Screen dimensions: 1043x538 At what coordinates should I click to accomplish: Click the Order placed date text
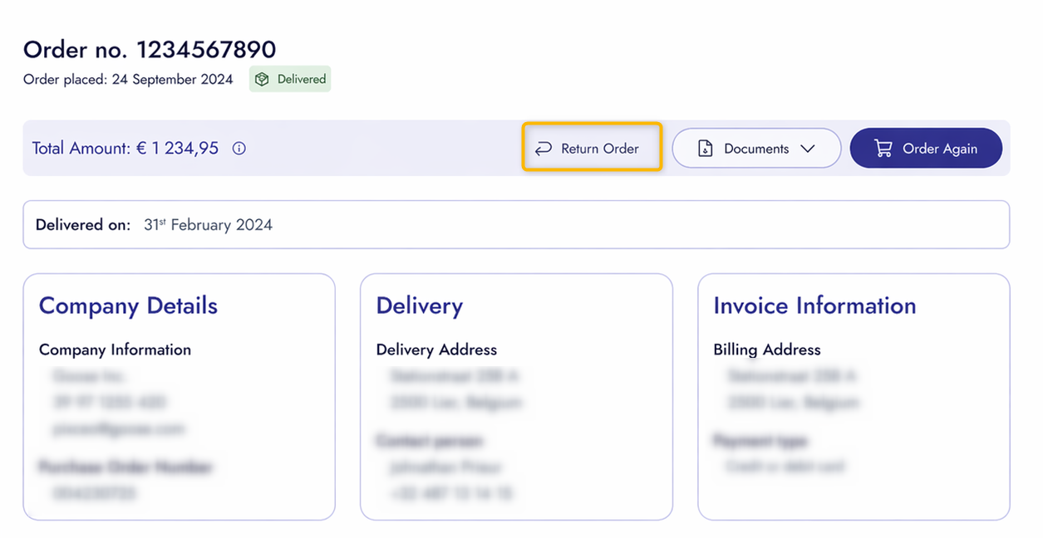pos(128,80)
